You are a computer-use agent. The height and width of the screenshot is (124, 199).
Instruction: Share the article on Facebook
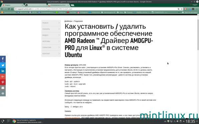[3, 59]
